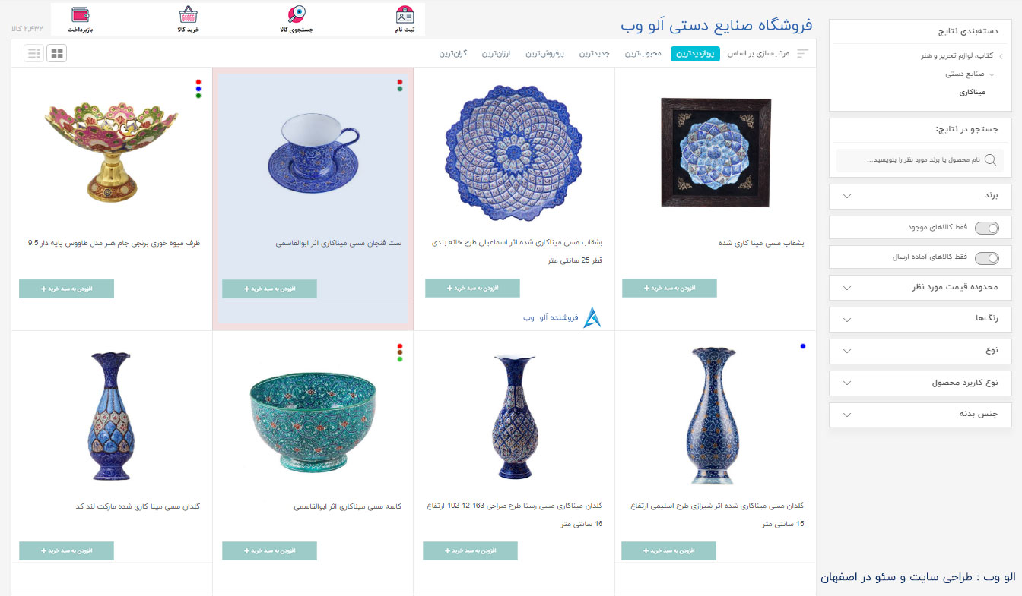Viewport: 1022px width, 596px height.
Task: Switch to list view layout icon
Action: tap(33, 53)
